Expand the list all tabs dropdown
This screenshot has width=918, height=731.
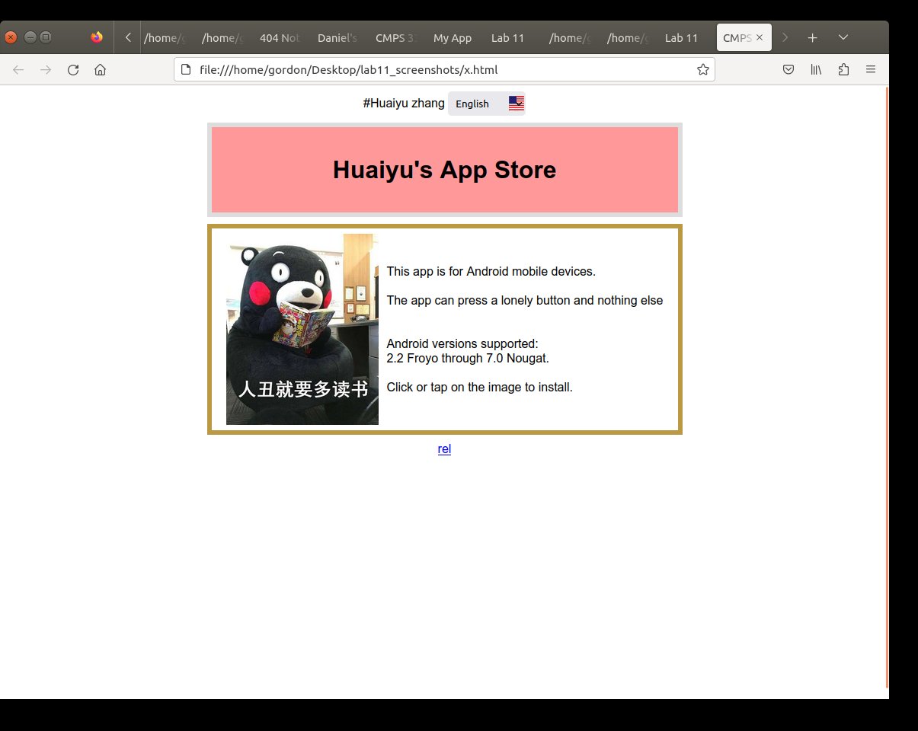click(843, 37)
